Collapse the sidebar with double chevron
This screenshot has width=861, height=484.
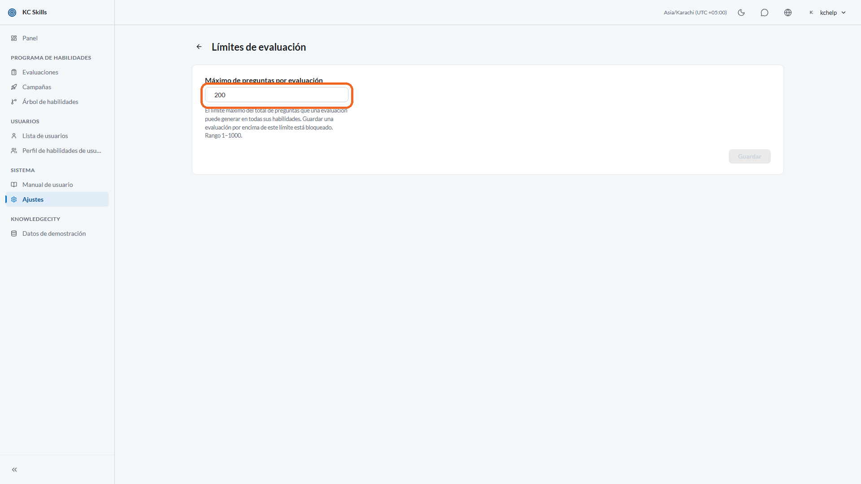tap(14, 470)
